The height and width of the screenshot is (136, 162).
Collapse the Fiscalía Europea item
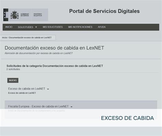[x=71, y=107]
